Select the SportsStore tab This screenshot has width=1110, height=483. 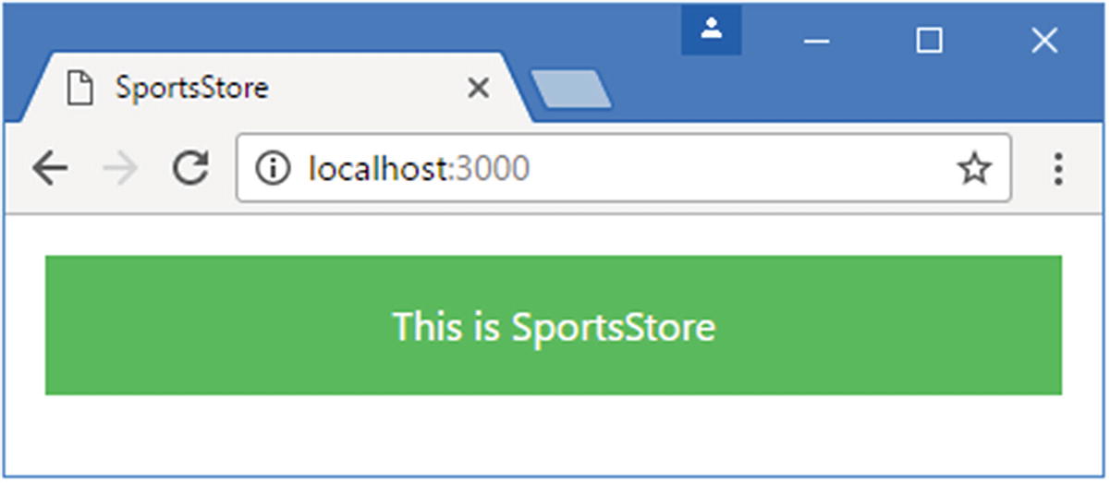(275, 88)
